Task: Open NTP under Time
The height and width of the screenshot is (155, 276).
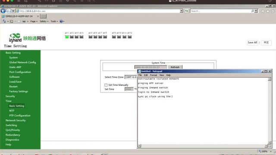Action: (x=12, y=111)
